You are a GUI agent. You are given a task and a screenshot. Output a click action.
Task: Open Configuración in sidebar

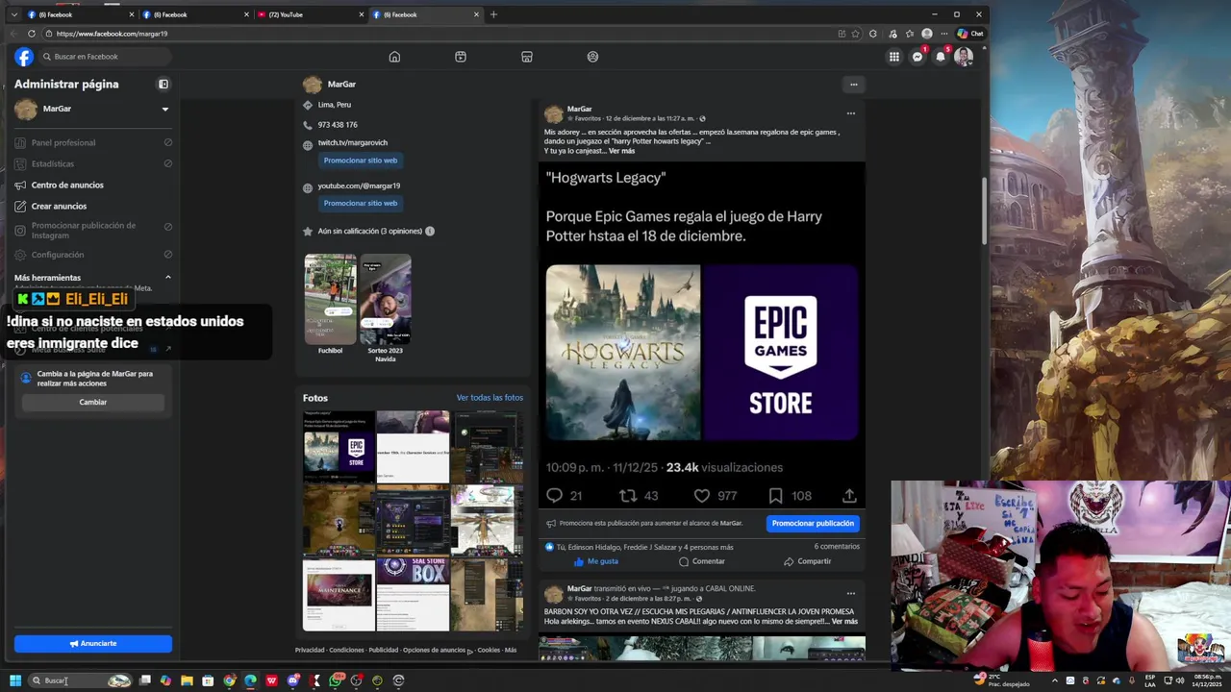(x=58, y=255)
